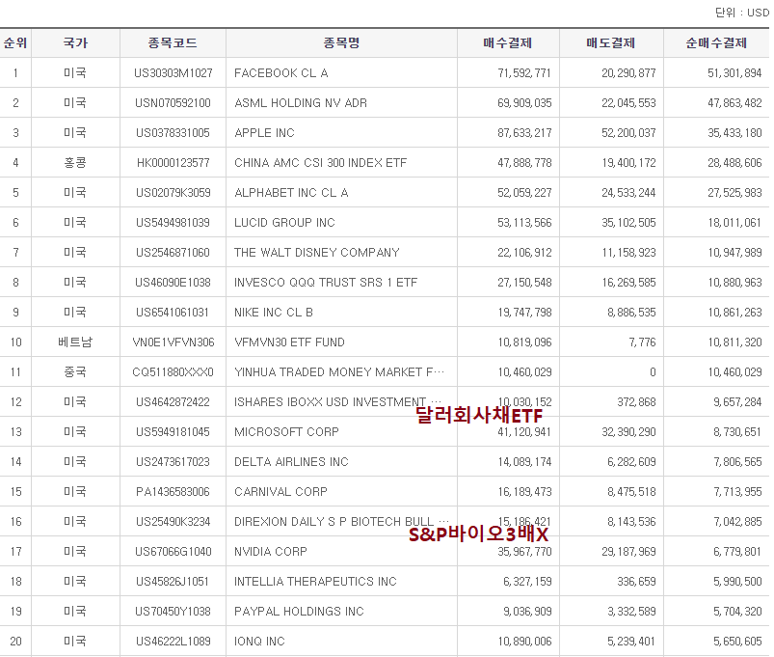The image size is (774, 657).
Task: Click stock code US5949181045
Action: point(173,432)
